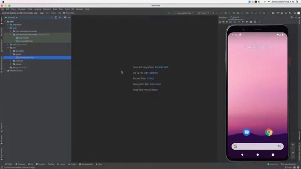Launch Chrome on the emulator home screen

click(269, 132)
